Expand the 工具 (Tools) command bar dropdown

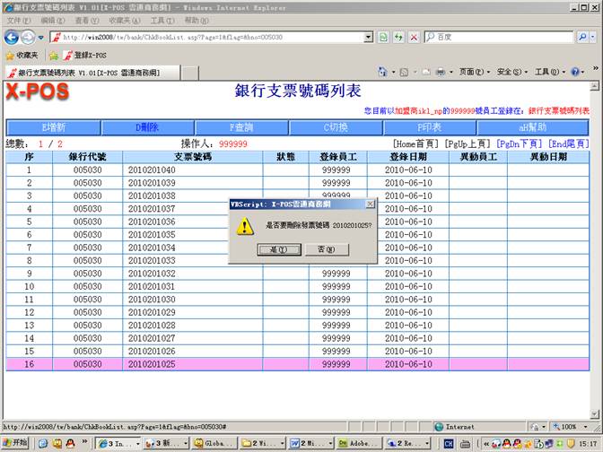click(x=546, y=72)
